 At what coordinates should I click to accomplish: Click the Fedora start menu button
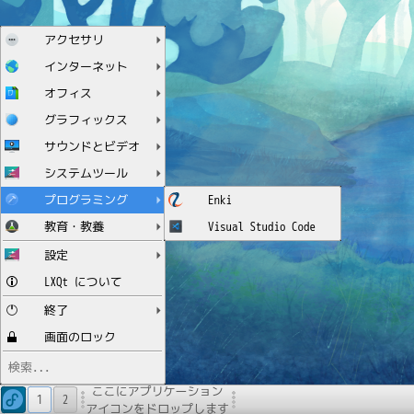(13, 399)
